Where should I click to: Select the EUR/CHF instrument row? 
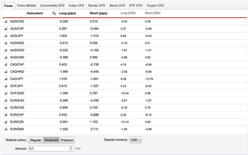click(17, 115)
